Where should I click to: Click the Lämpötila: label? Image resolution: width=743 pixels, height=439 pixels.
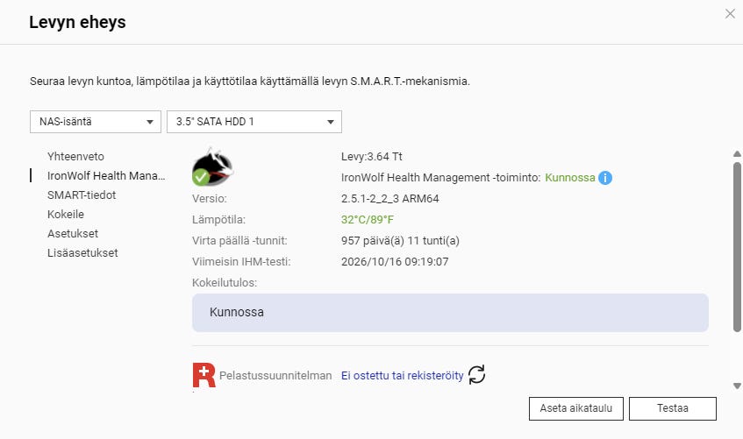218,220
